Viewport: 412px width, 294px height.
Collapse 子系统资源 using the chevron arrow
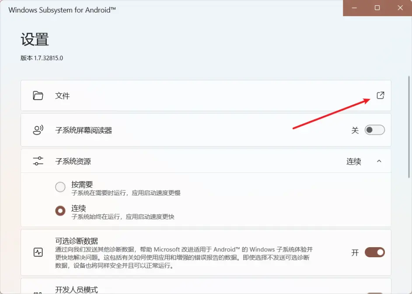click(379, 161)
